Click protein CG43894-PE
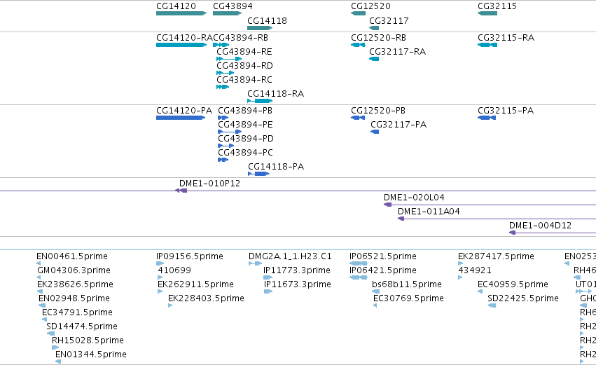Screen dimensions: 596x365 230,132
